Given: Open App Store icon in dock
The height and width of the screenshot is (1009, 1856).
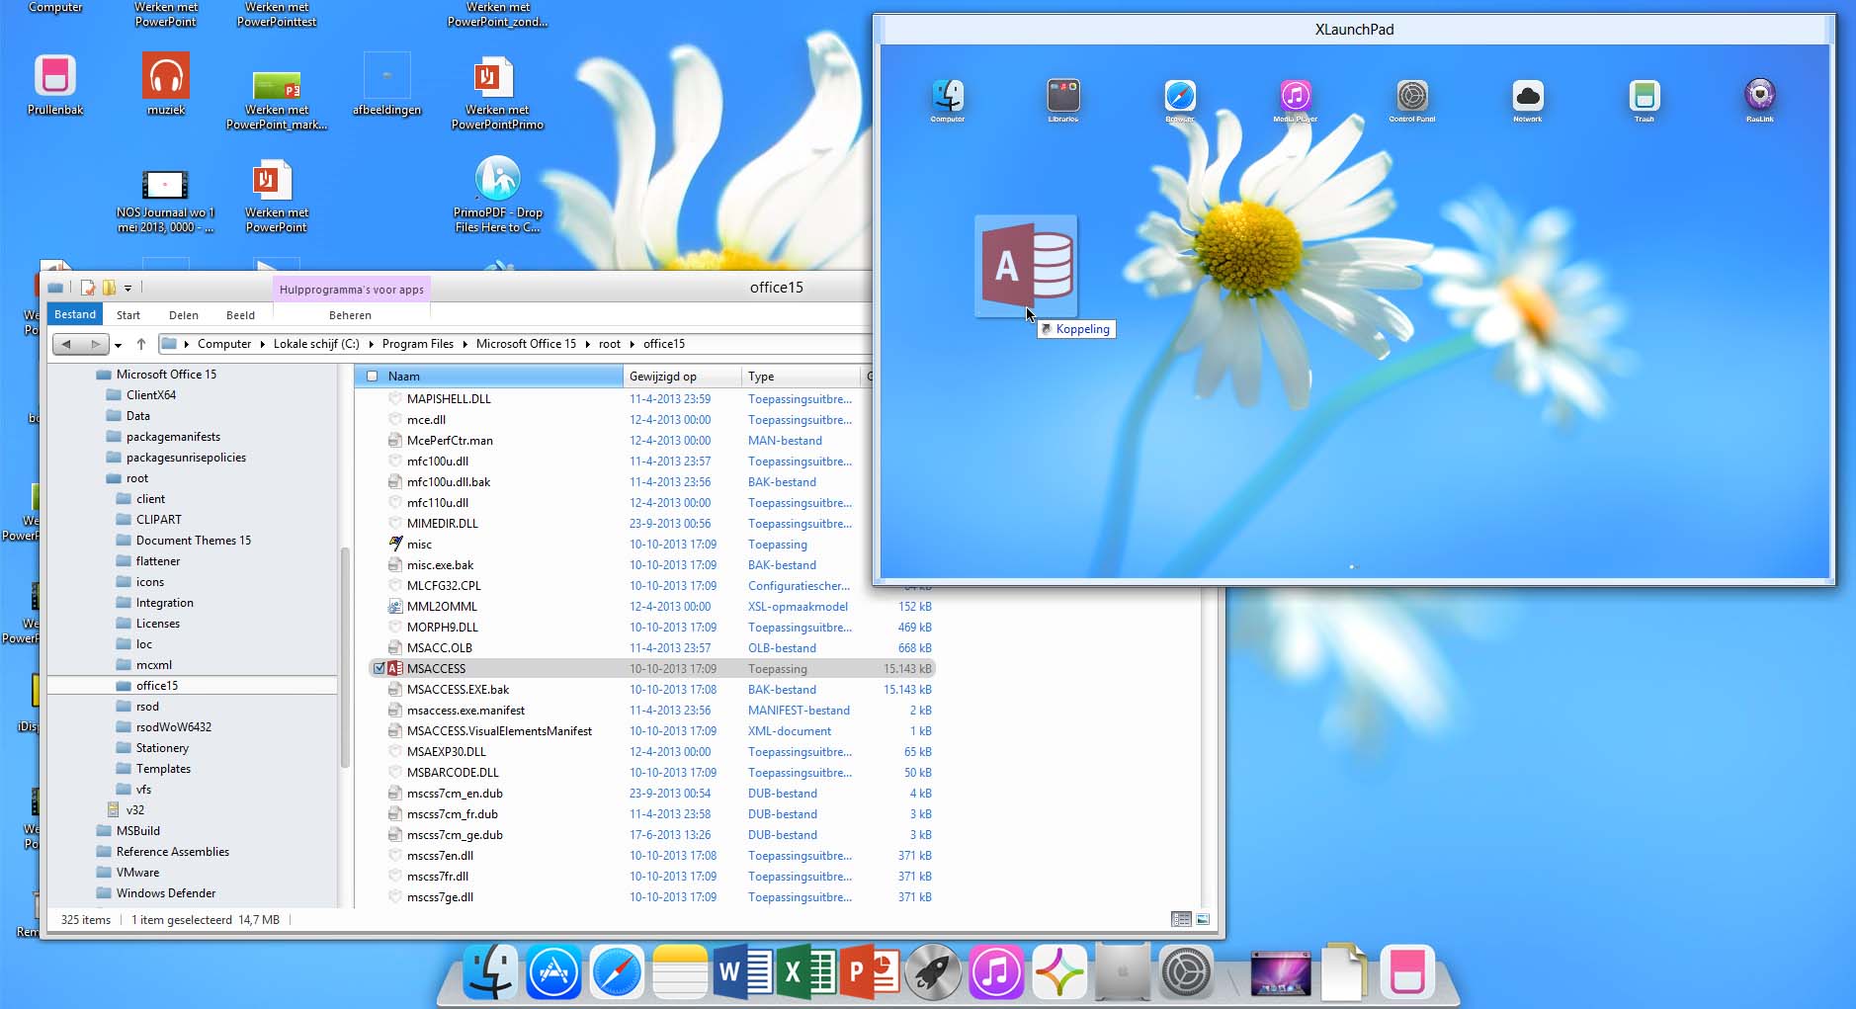Looking at the screenshot, I should 553,972.
